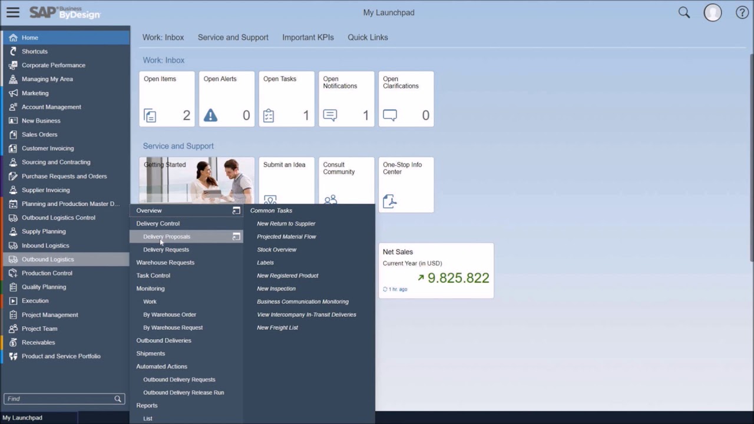Open the user profile avatar
Screen dimensions: 754x424
point(713,12)
